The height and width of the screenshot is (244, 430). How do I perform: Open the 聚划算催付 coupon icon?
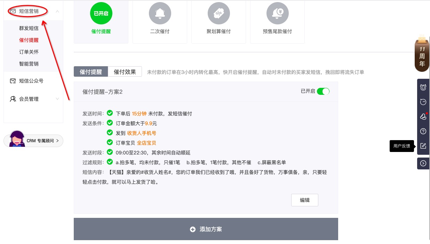click(218, 13)
